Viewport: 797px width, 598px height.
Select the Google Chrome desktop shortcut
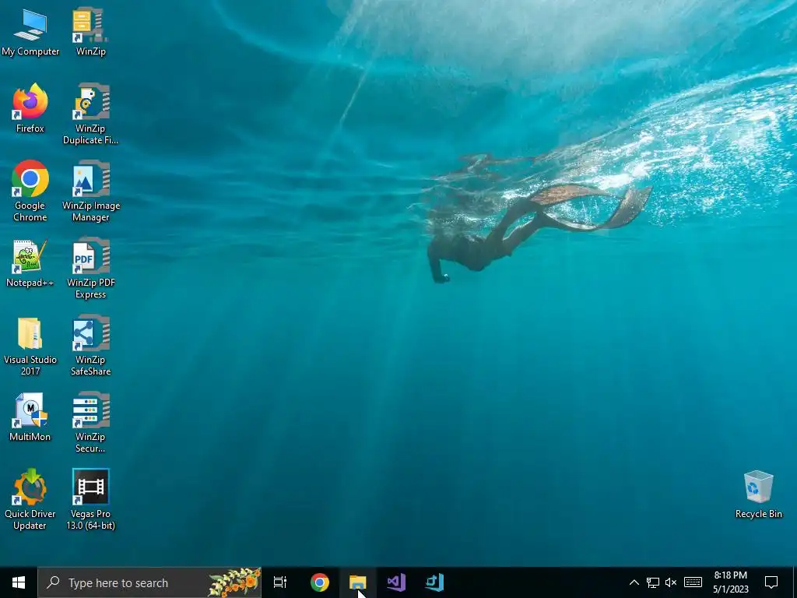(30, 192)
